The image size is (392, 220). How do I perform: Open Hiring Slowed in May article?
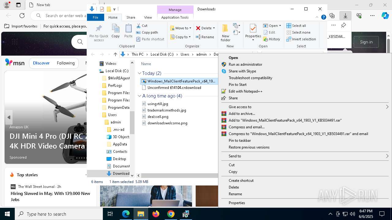coord(50,196)
